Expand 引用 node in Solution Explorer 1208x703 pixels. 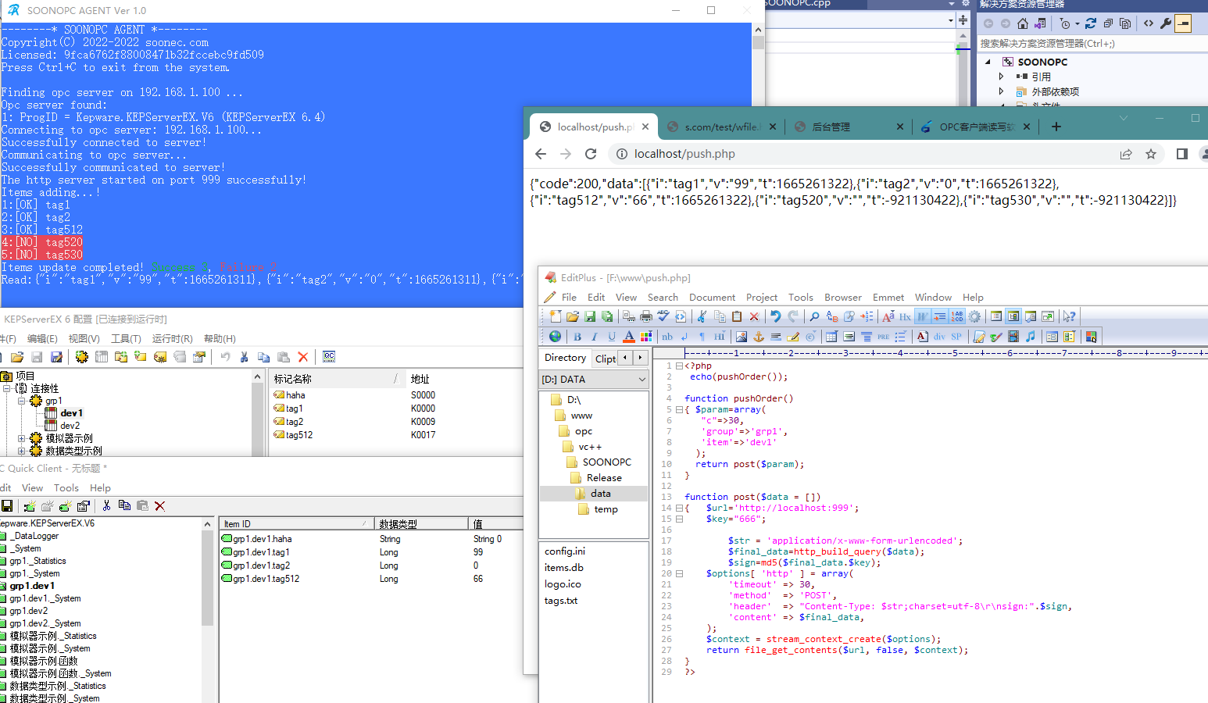1002,77
